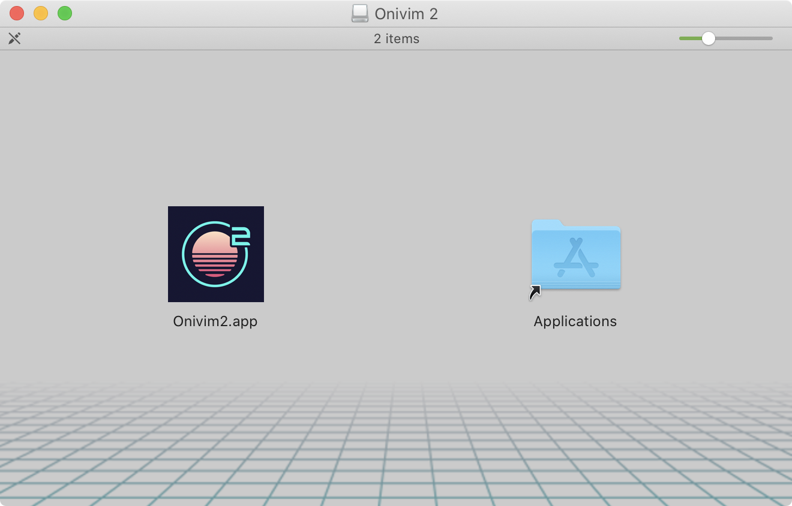The width and height of the screenshot is (792, 506).
Task: Click the crossed-out pencil editing-disabled icon
Action: pyautogui.click(x=15, y=38)
